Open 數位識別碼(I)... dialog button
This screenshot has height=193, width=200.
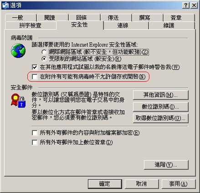(x=160, y=107)
